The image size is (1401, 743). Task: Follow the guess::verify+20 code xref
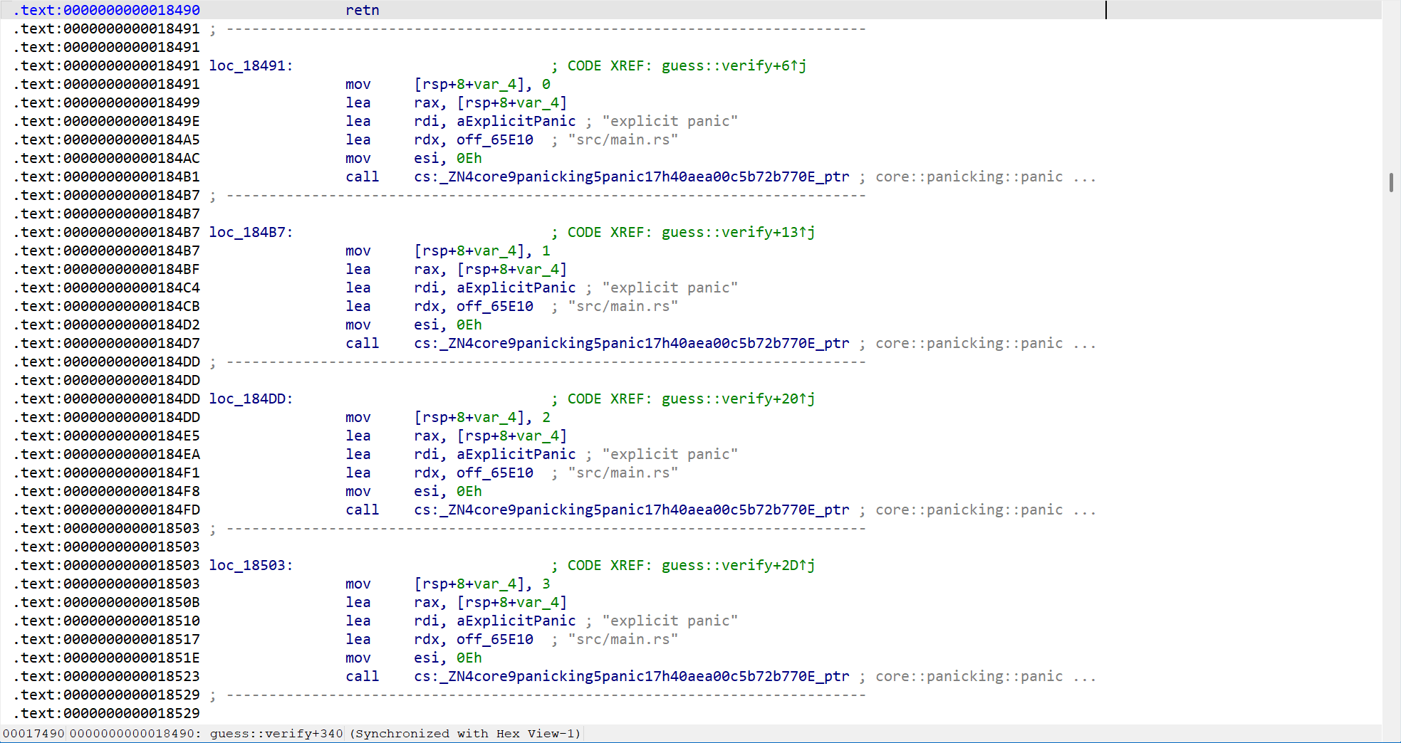[x=737, y=399]
